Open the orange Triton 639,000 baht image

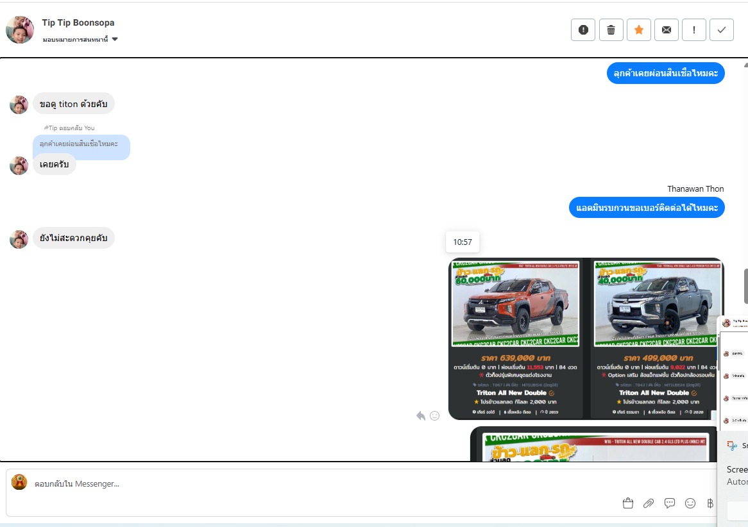516,339
